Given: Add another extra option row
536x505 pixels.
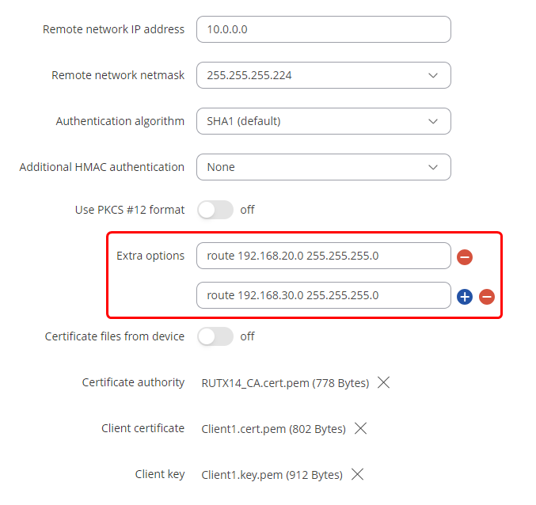Looking at the screenshot, I should 465,297.
